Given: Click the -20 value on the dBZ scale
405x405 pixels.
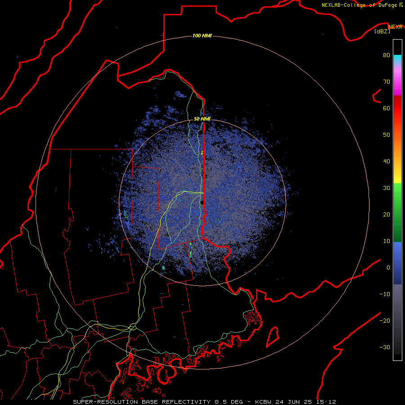Looking at the screenshot, I should 385,321.
